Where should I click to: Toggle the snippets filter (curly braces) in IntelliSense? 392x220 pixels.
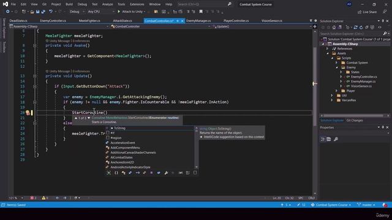[x=116, y=172]
